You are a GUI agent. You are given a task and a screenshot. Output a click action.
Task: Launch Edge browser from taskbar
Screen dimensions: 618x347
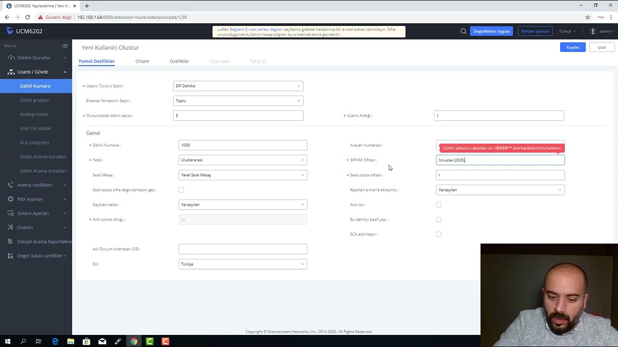click(55, 341)
